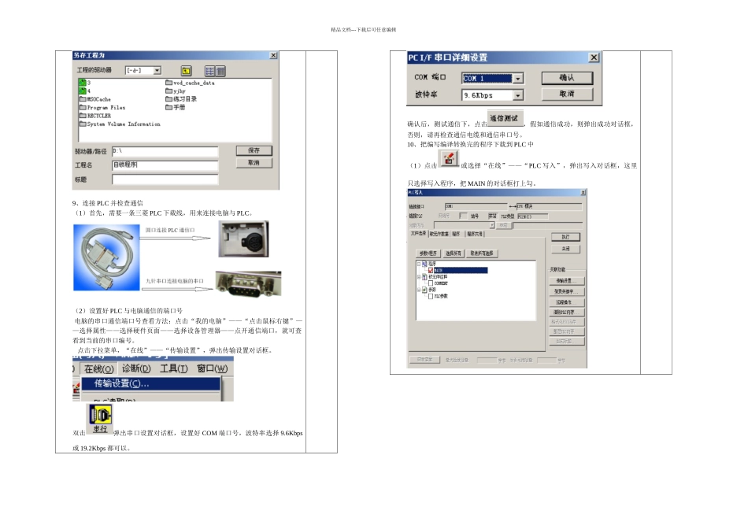Open the 窗口(W) menu
Screen dimensions: 748x529
tap(213, 368)
